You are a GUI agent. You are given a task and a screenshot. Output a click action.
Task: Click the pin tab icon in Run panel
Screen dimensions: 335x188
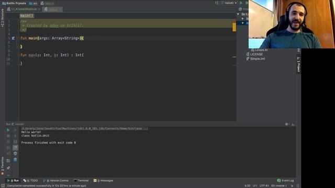(8, 168)
